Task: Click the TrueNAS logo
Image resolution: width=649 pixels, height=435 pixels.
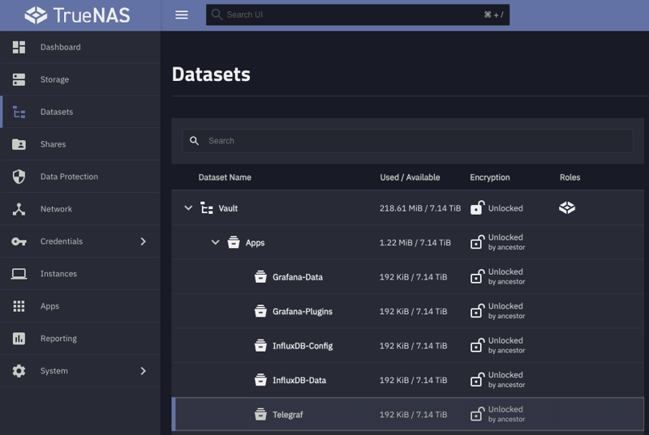Action: pos(77,15)
